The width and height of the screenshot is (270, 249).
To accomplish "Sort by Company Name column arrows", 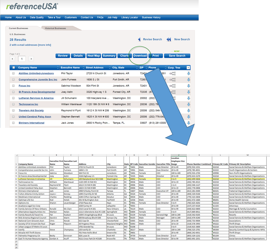I will (58, 68).
